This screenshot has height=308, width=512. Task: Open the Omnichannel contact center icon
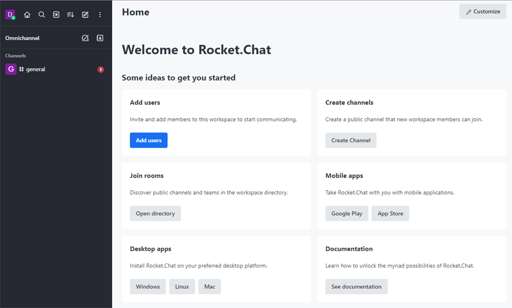click(100, 37)
